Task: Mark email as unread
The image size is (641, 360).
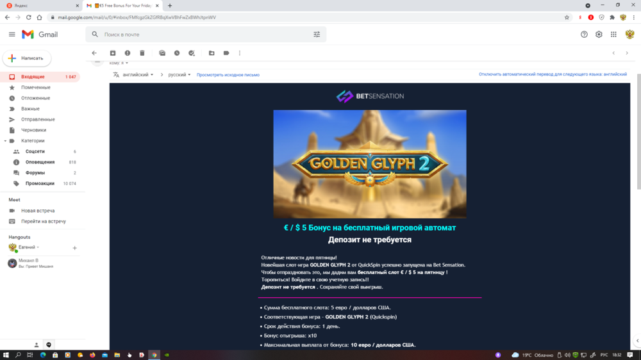Action: 162,53
